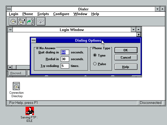Screen dimensions: 167x125
Task: Open the Window menu
Action: 80,14
